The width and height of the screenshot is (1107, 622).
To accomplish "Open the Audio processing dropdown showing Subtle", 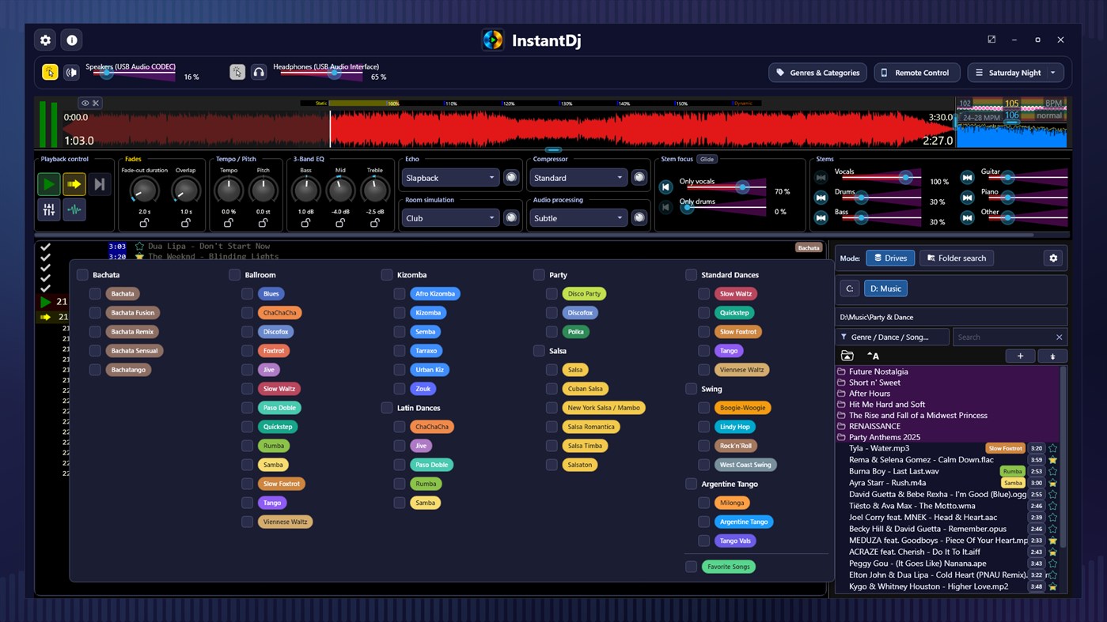I will (x=578, y=218).
